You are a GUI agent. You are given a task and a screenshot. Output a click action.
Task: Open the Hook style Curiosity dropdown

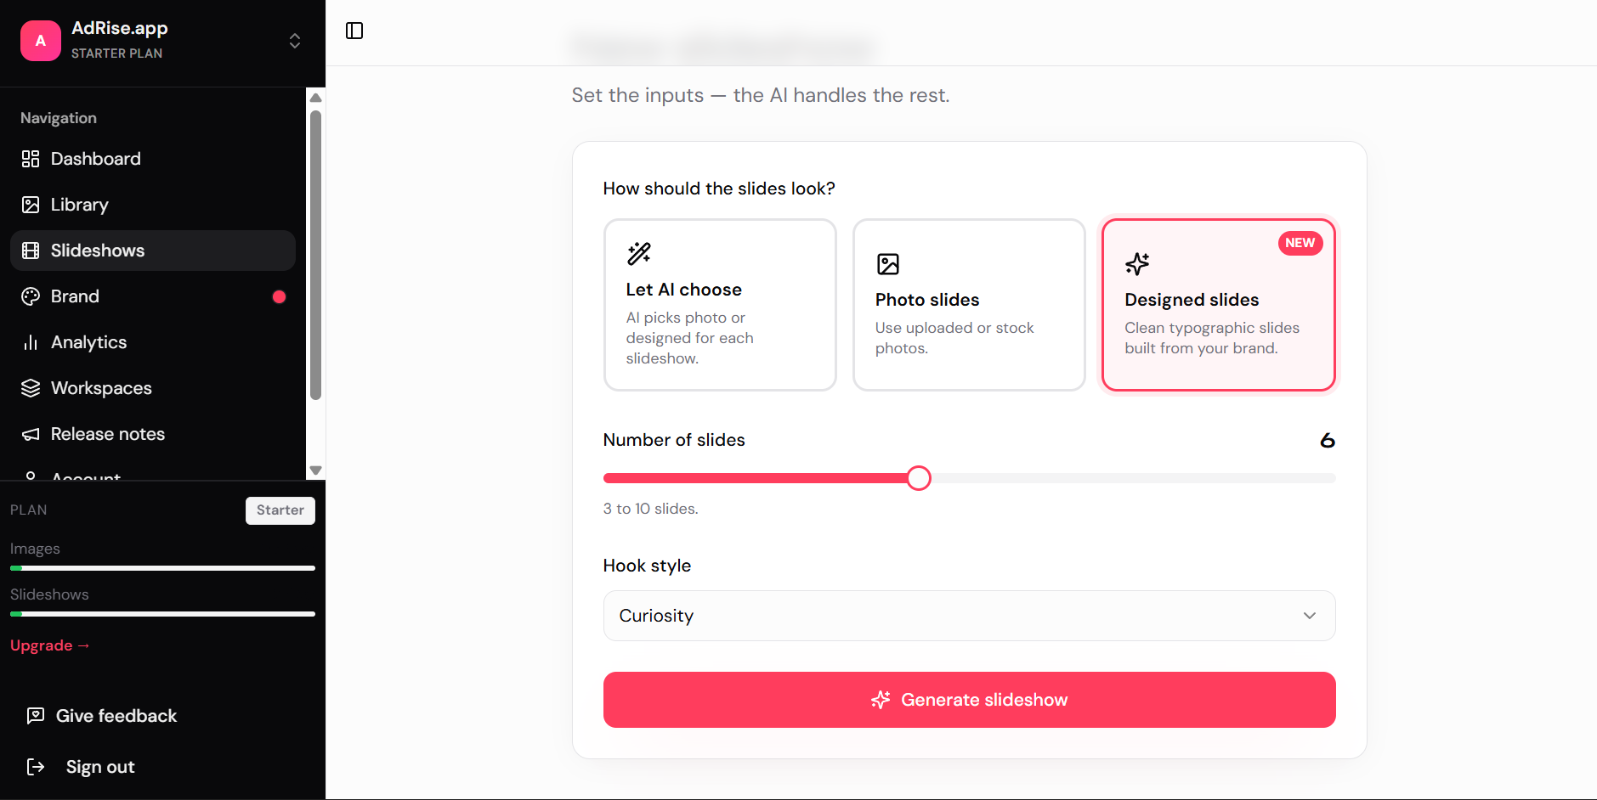pyautogui.click(x=969, y=616)
